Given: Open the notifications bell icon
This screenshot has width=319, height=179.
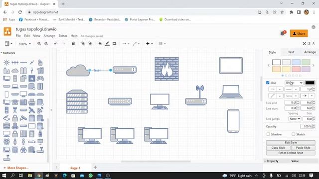Looking at the screenshot, I should pos(283,33).
